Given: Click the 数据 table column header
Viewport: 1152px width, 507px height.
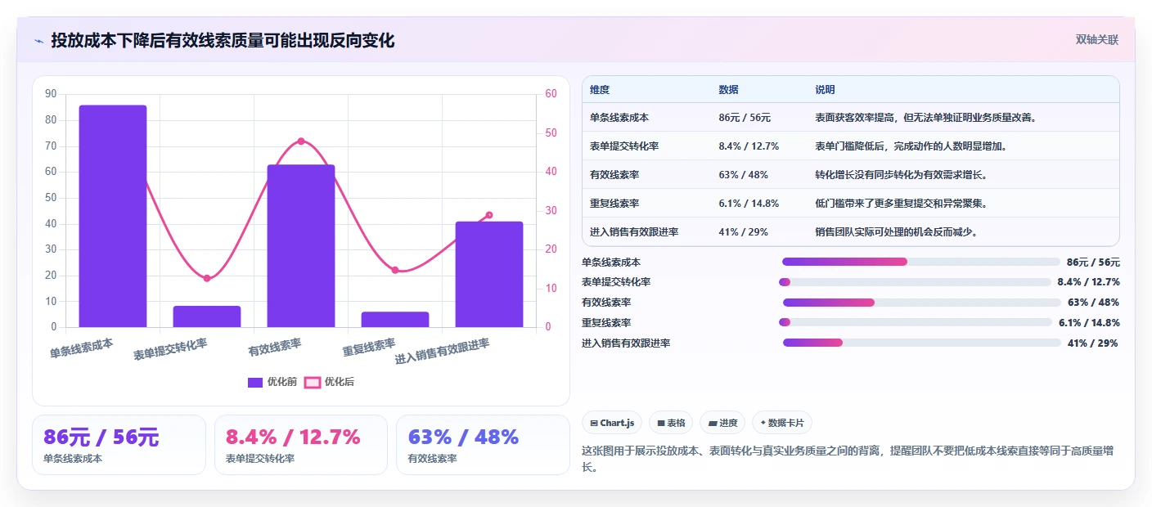Looking at the screenshot, I should point(728,90).
